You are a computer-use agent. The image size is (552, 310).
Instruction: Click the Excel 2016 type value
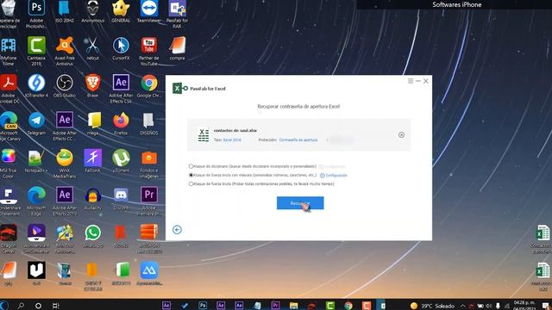(x=232, y=139)
